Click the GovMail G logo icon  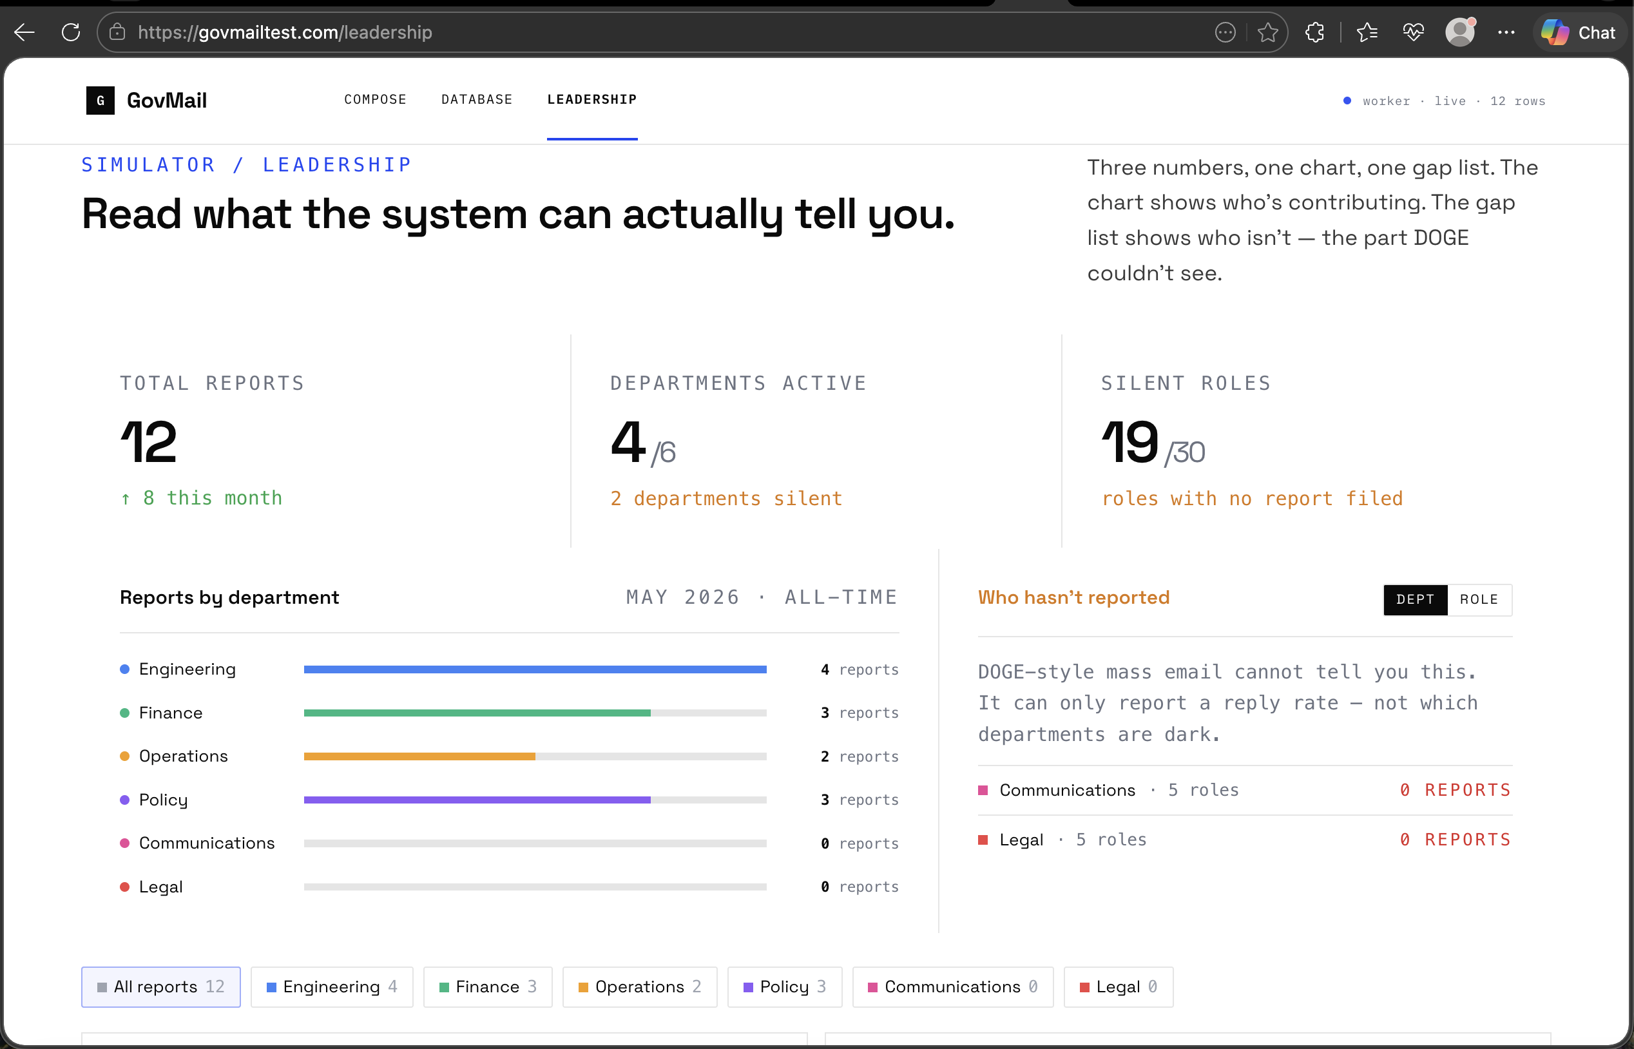point(100,101)
